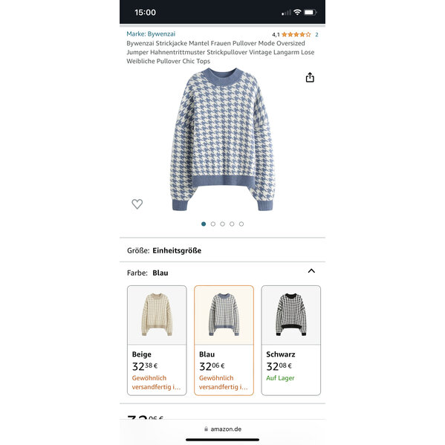
Task: Add sweater to wishlist with heart icon
Action: [x=137, y=204]
